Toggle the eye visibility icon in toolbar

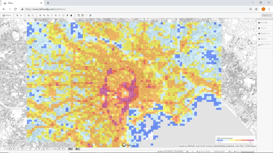[21, 15]
